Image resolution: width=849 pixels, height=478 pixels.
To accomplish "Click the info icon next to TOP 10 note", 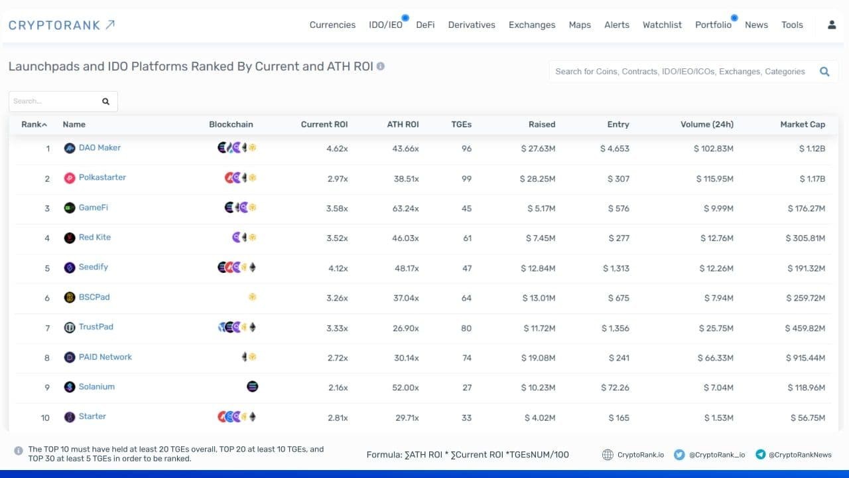I will [x=19, y=451].
